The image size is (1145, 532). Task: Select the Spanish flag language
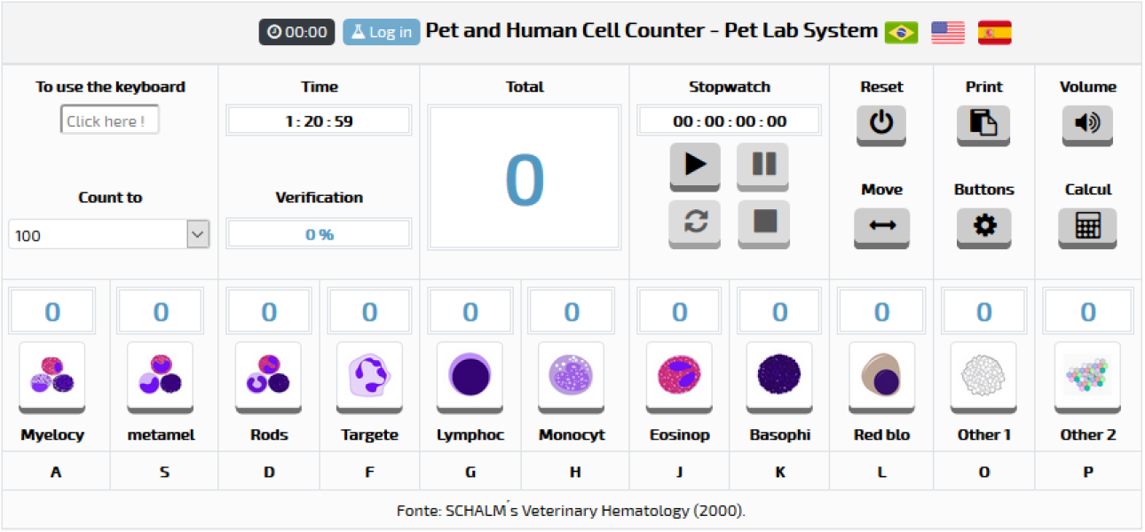coord(994,33)
